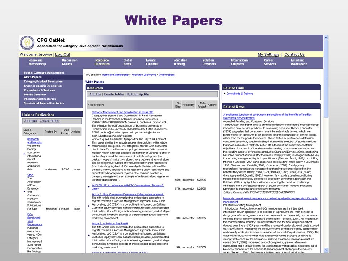This screenshot has width=348, height=261.
Task: Open Specialized Topics Directories sidebar item
Action: coord(44,103)
